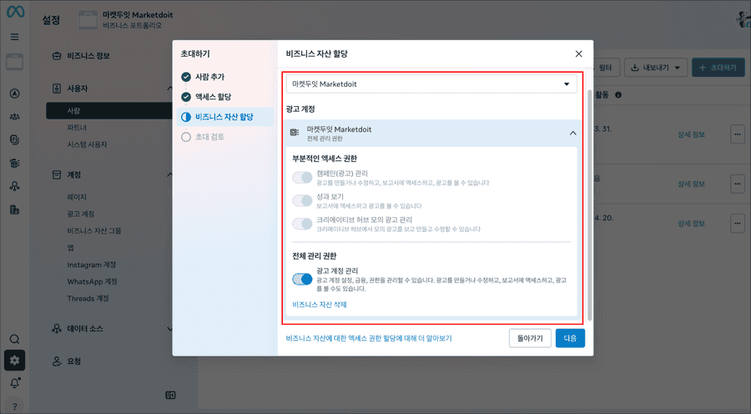Screen dimensions: 751x414
Task: Click the 비즈니스 정보 briefcase icon
Action: click(57, 56)
